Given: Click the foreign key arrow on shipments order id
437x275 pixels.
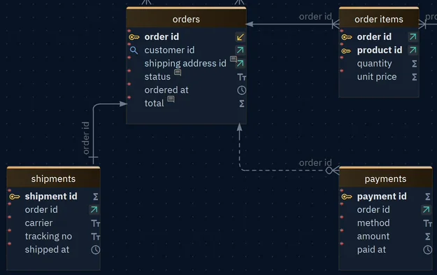Looking at the screenshot, I should click(94, 210).
